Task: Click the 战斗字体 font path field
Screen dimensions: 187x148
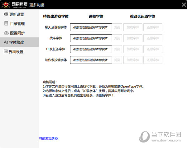Action: [91, 38]
